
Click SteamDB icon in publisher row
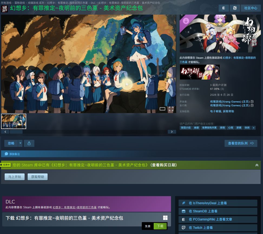[252, 105]
